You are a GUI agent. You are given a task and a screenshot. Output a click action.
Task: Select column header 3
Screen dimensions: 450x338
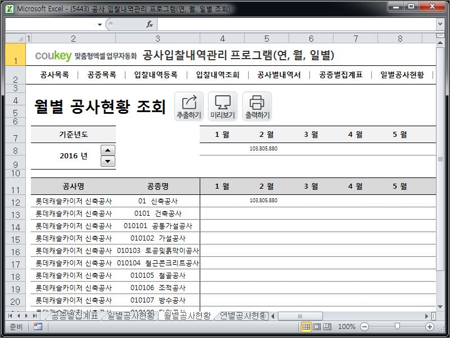click(x=157, y=38)
